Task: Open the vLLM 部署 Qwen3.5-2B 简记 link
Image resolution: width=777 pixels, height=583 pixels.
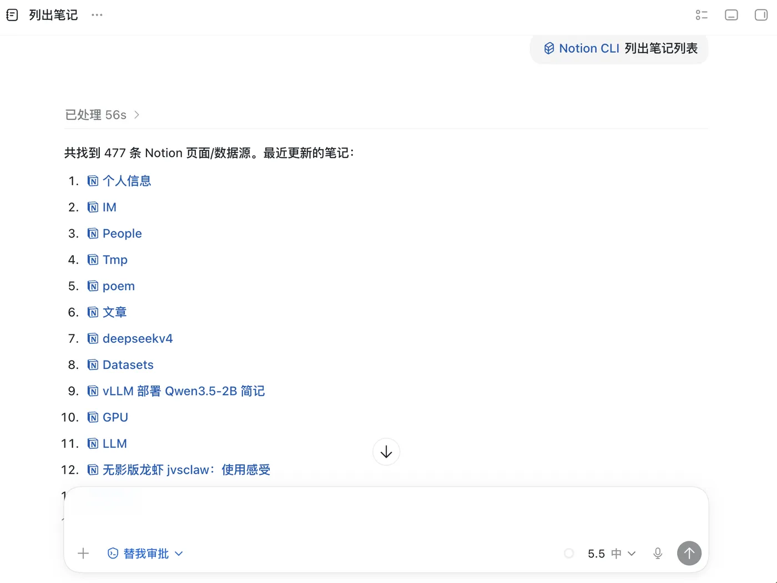Action: point(184,391)
